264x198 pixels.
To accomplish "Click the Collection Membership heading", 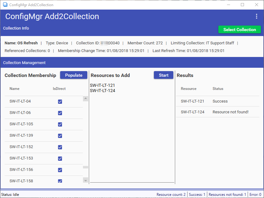I will coord(30,75).
